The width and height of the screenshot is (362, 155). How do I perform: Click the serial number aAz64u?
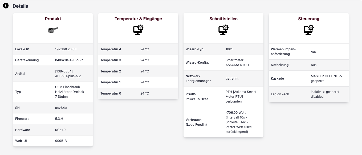click(61, 108)
